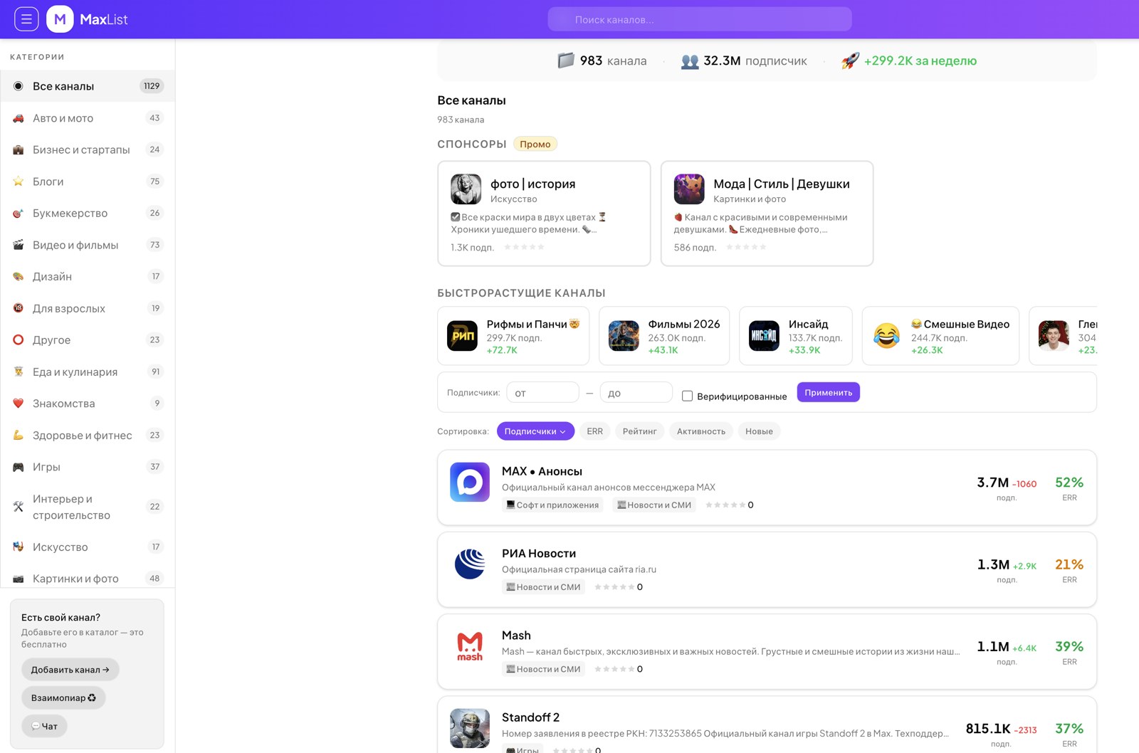The height and width of the screenshot is (753, 1139).
Task: Open the MAX • Анонсы channel logo
Action: click(470, 482)
